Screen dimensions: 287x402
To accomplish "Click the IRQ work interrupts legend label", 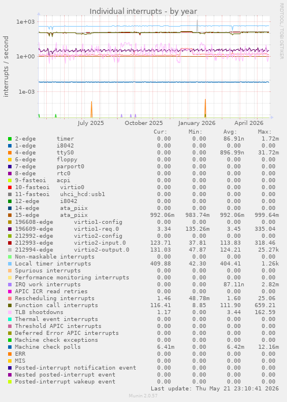I will click(x=47, y=285).
